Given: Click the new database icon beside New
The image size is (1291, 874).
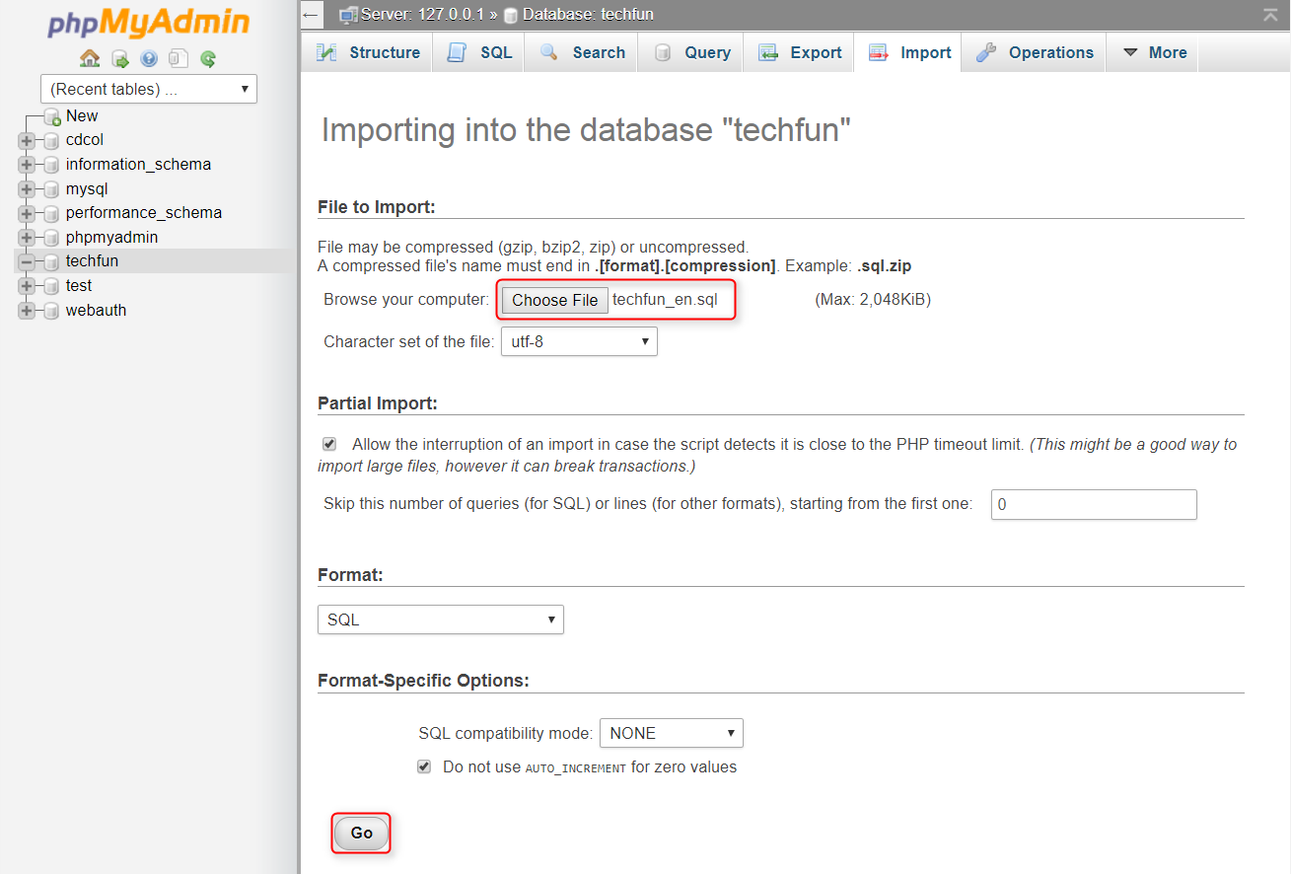Looking at the screenshot, I should [52, 116].
